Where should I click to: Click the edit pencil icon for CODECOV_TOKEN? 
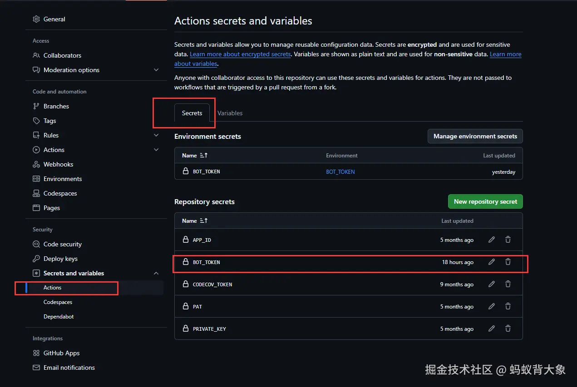[x=492, y=284]
